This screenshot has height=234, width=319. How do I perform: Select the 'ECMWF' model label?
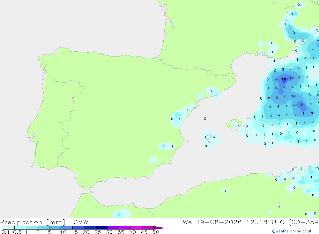pyautogui.click(x=81, y=222)
